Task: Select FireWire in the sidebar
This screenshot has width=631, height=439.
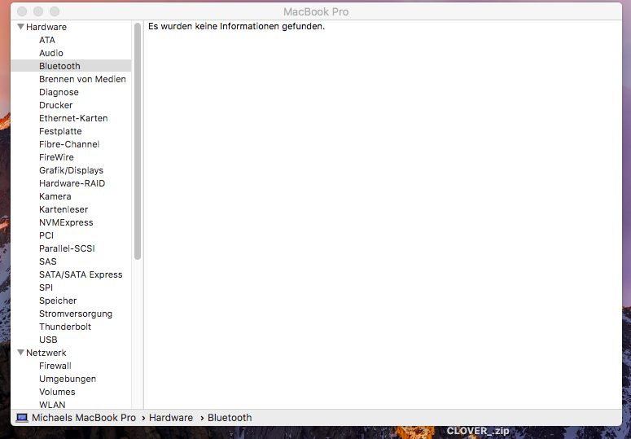Action: click(x=56, y=157)
